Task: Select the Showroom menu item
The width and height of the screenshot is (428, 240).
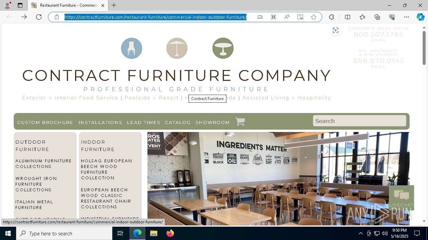Action: [213, 122]
